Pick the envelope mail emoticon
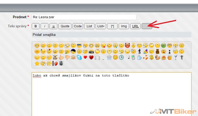The image size is (198, 116). 97,57
